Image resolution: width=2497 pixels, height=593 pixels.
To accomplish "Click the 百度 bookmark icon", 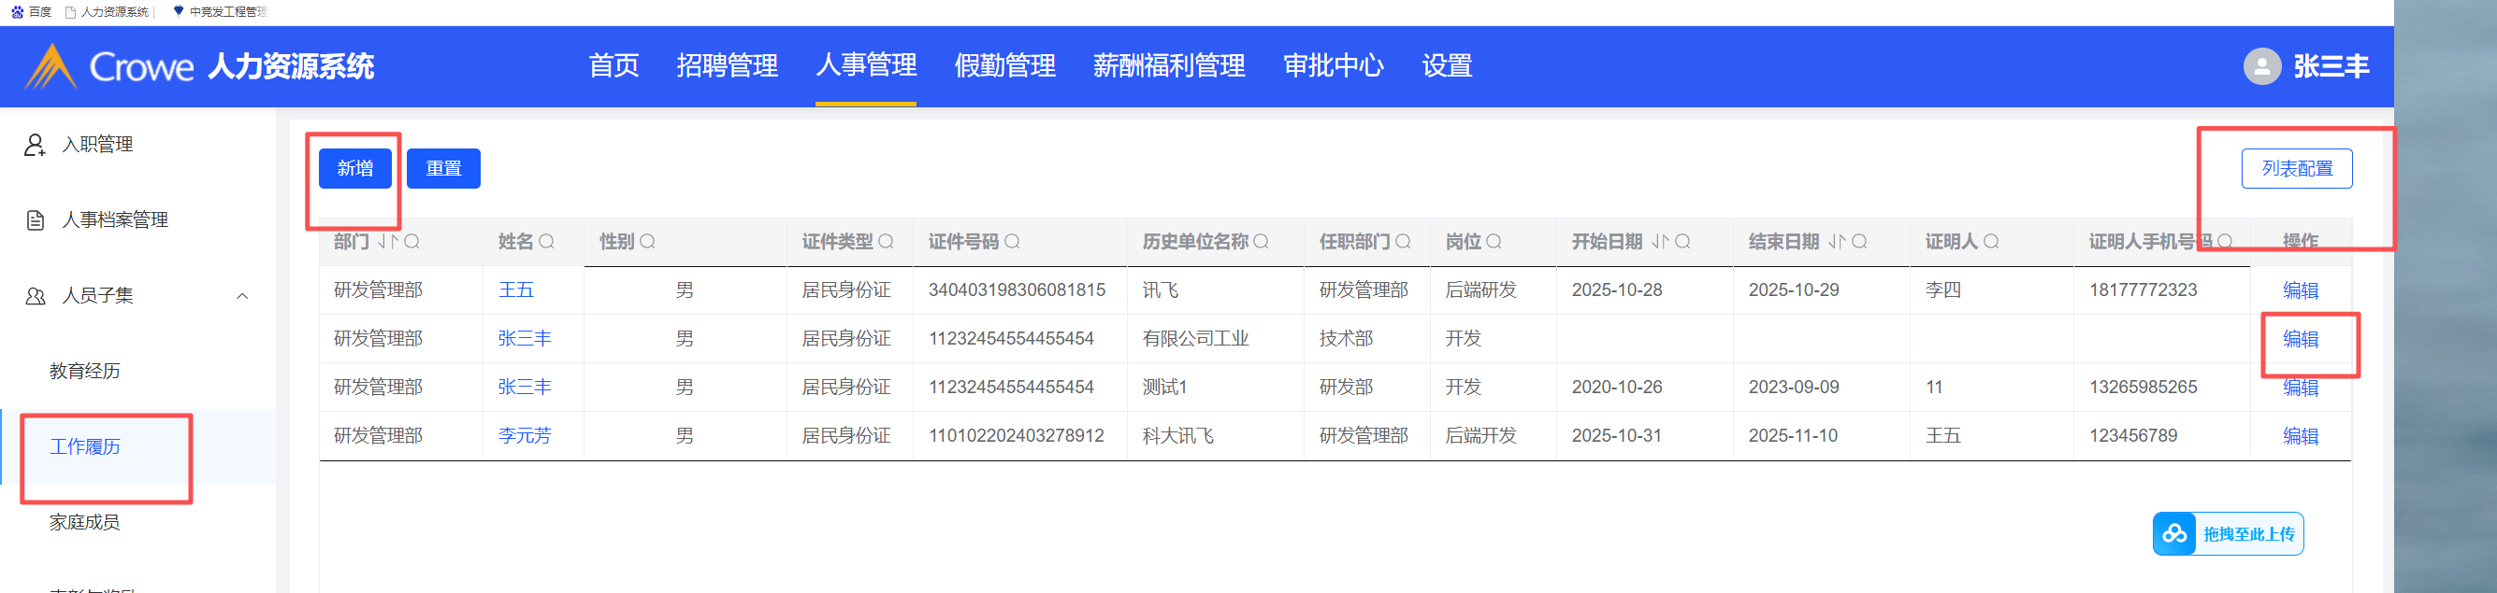I will point(17,11).
